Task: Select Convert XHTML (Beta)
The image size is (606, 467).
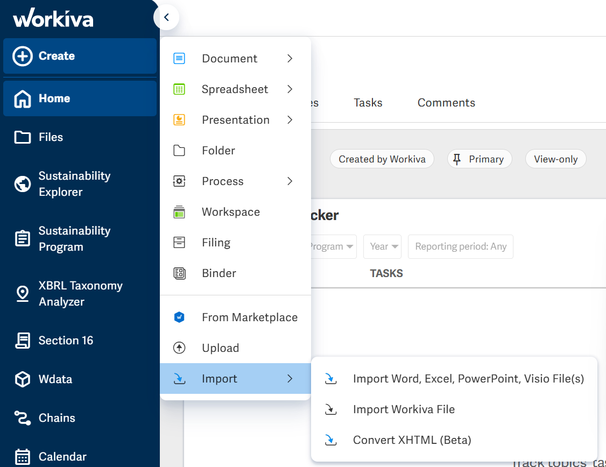Action: pyautogui.click(x=454, y=440)
